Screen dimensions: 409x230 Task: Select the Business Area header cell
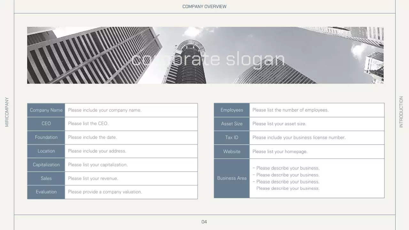(232, 178)
